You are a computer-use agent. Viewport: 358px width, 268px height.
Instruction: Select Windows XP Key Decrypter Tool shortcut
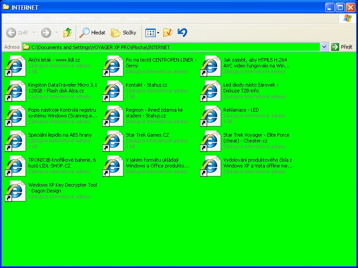pos(15,191)
